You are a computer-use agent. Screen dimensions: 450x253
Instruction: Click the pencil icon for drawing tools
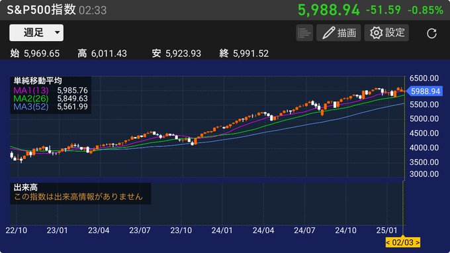pos(328,32)
